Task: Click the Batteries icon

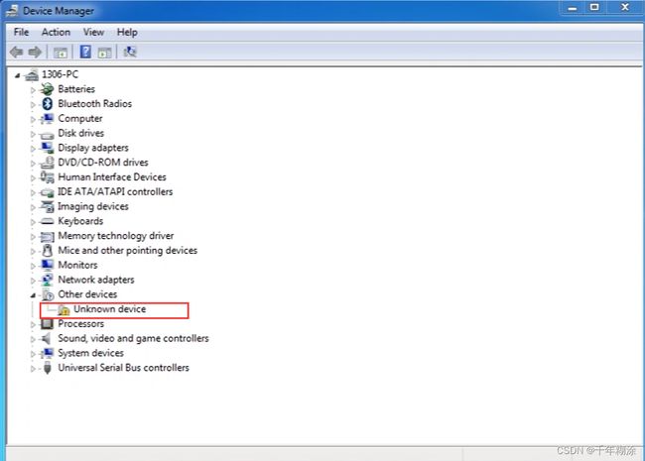Action: [x=48, y=89]
